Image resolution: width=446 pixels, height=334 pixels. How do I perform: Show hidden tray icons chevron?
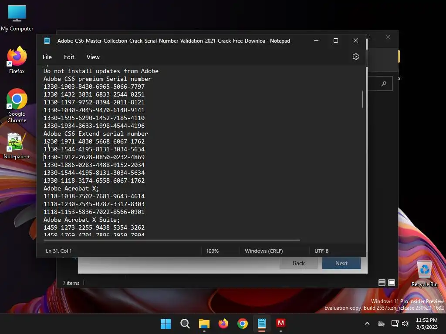(x=367, y=324)
